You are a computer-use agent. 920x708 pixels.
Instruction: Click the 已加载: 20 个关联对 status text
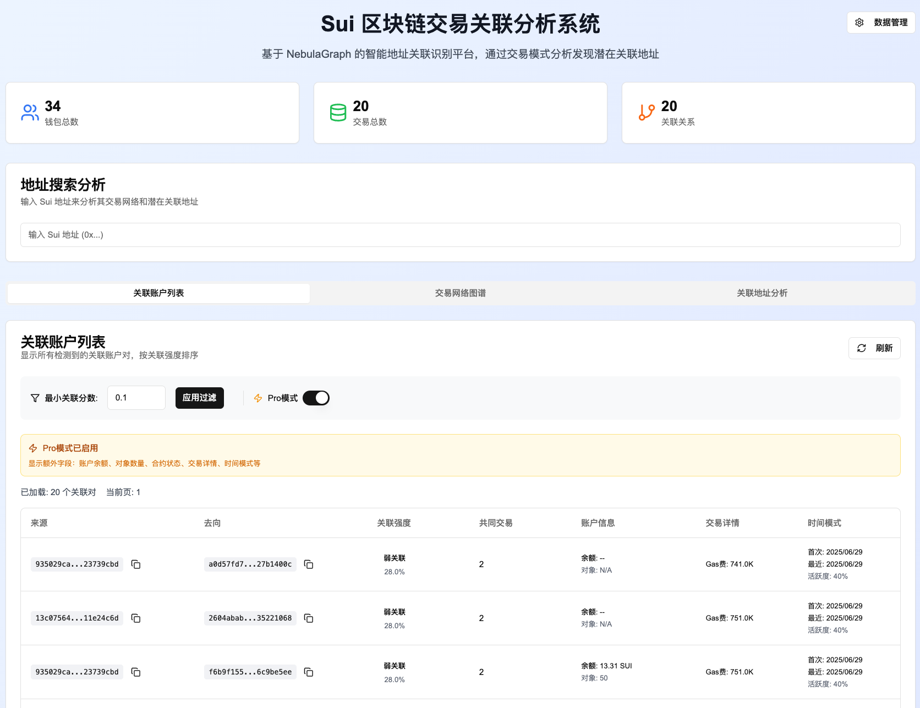tap(58, 492)
